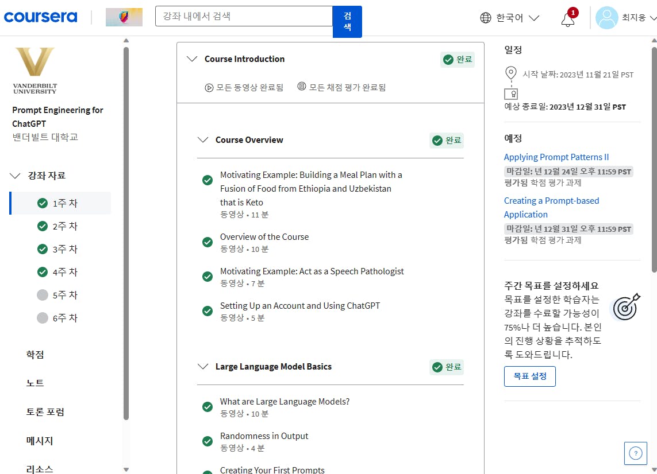Viewport: 657px width, 474px height.
Task: Click green checkmark next to 3주 차
Action: tap(43, 250)
